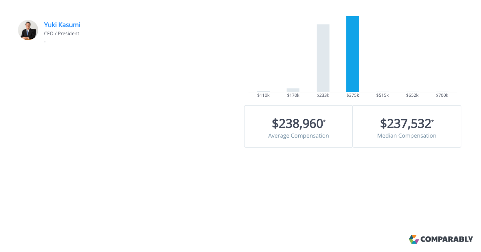Screen dimensions: 481x252
Task: Click the CEO / President title text
Action: click(62, 34)
